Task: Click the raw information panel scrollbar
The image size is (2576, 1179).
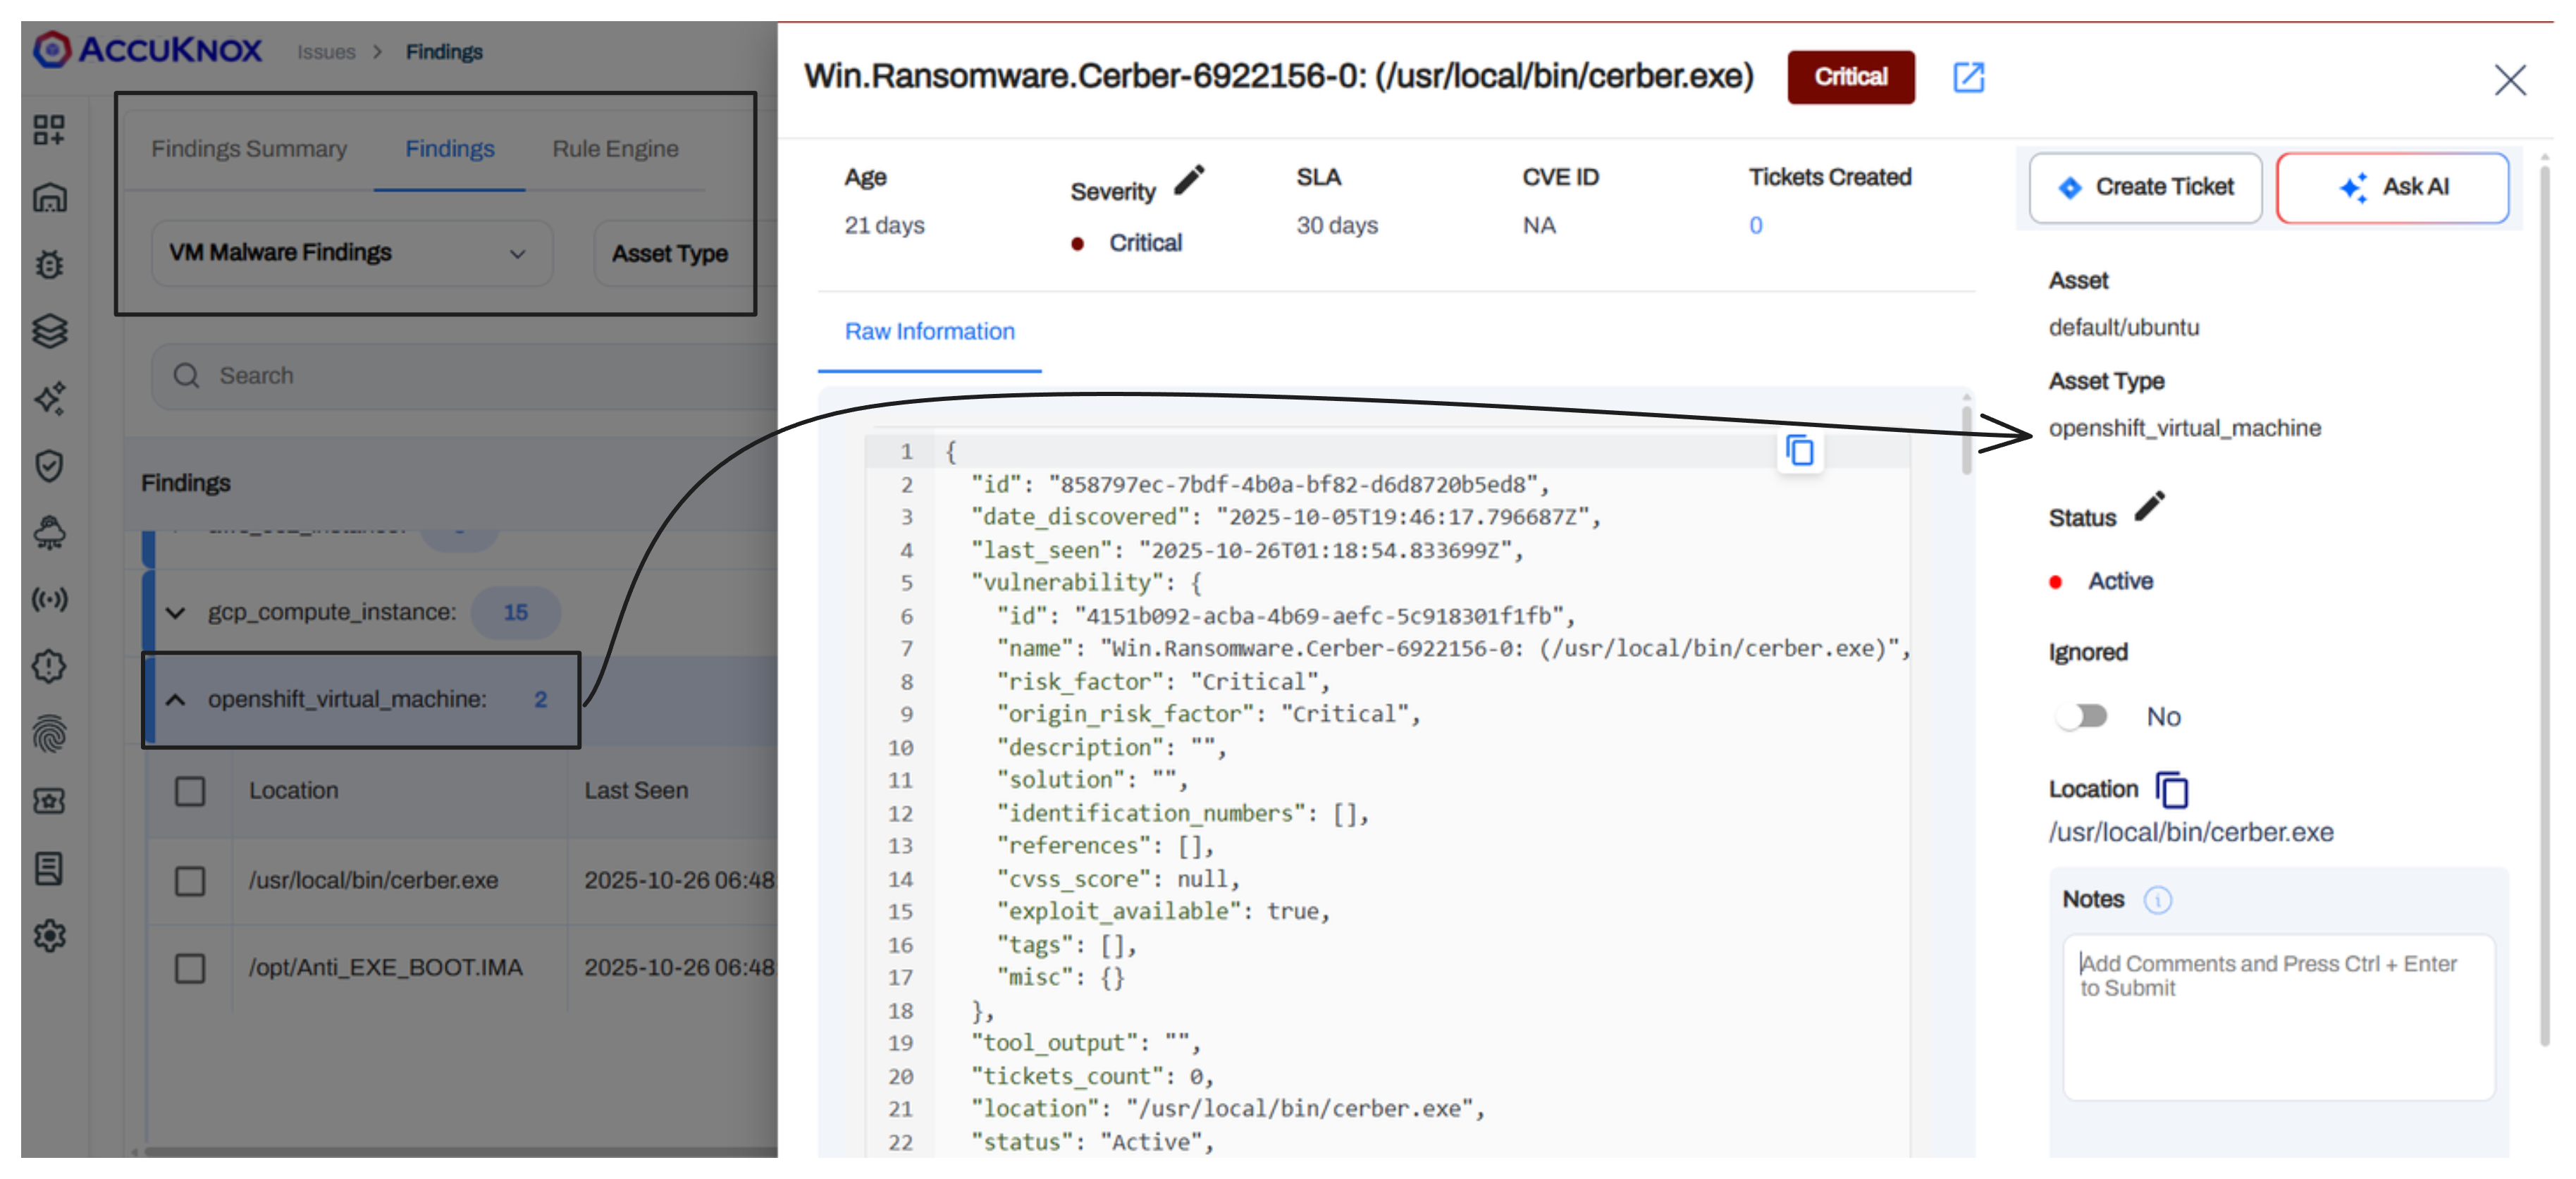Action: 1966,440
